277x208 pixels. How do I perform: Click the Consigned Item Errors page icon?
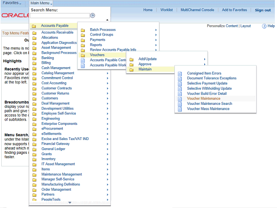(x=180, y=74)
